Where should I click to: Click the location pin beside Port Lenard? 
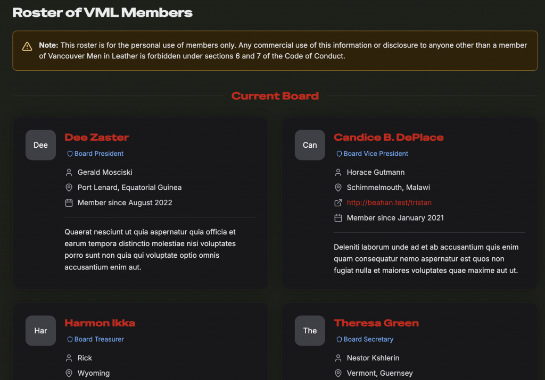69,188
